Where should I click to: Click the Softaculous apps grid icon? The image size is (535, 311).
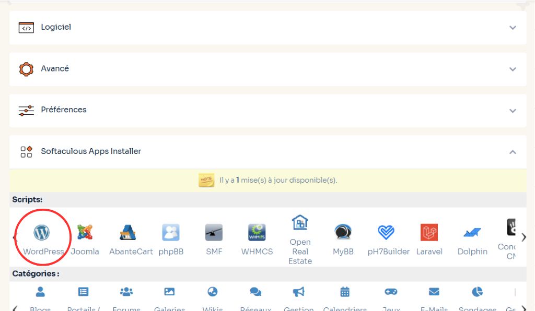(x=26, y=151)
